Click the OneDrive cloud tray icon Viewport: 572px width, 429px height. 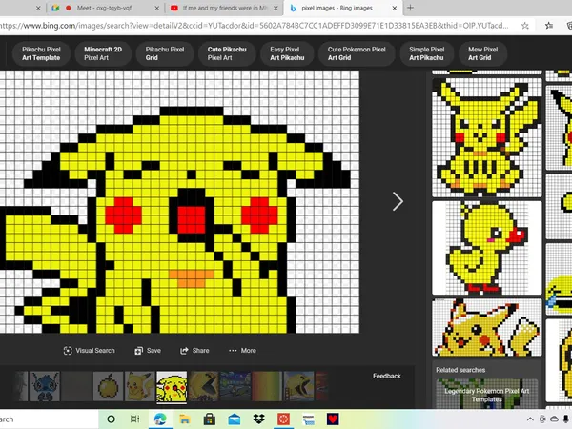pos(554,419)
